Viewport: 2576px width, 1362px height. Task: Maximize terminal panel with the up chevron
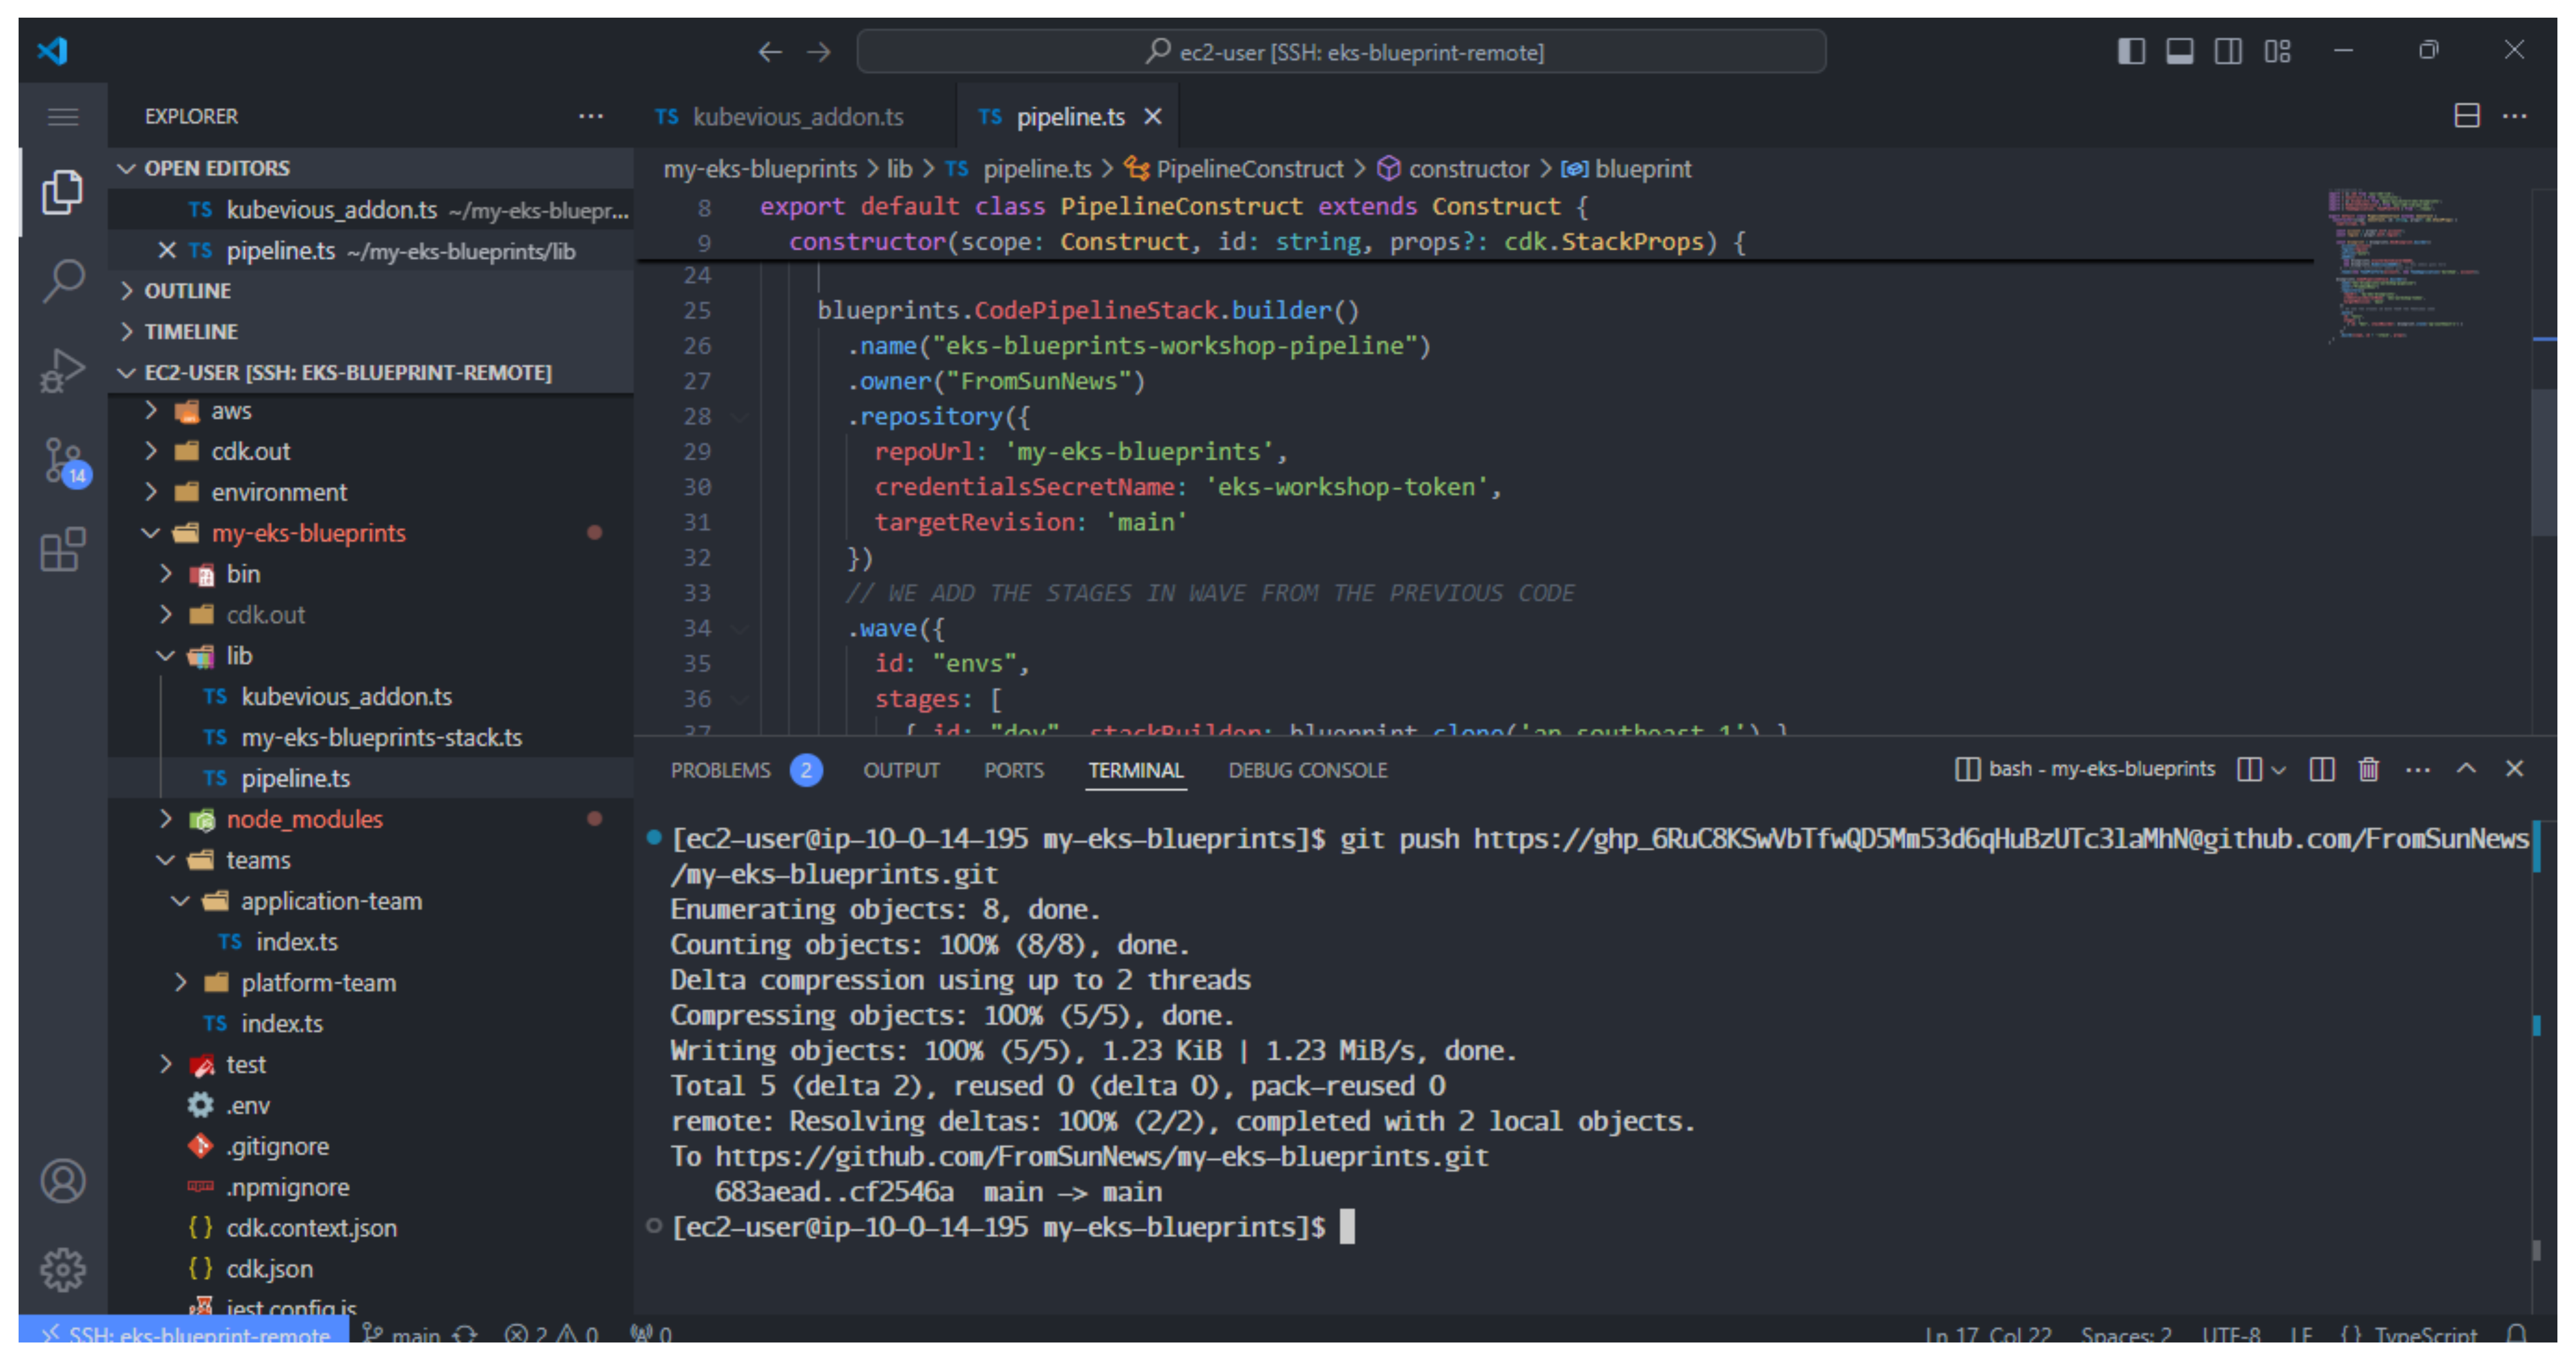2466,769
